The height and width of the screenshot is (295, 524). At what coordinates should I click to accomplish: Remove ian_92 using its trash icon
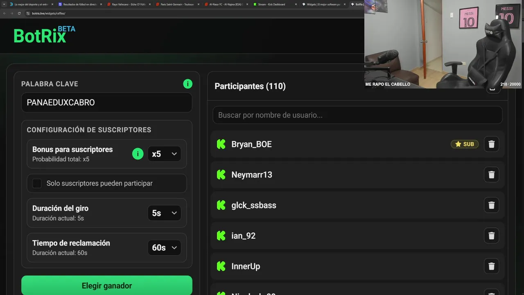tap(492, 236)
